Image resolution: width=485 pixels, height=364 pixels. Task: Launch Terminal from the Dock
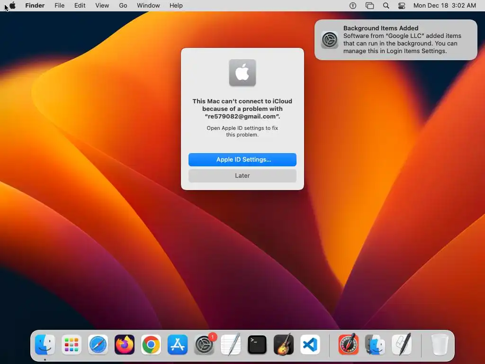(x=257, y=345)
